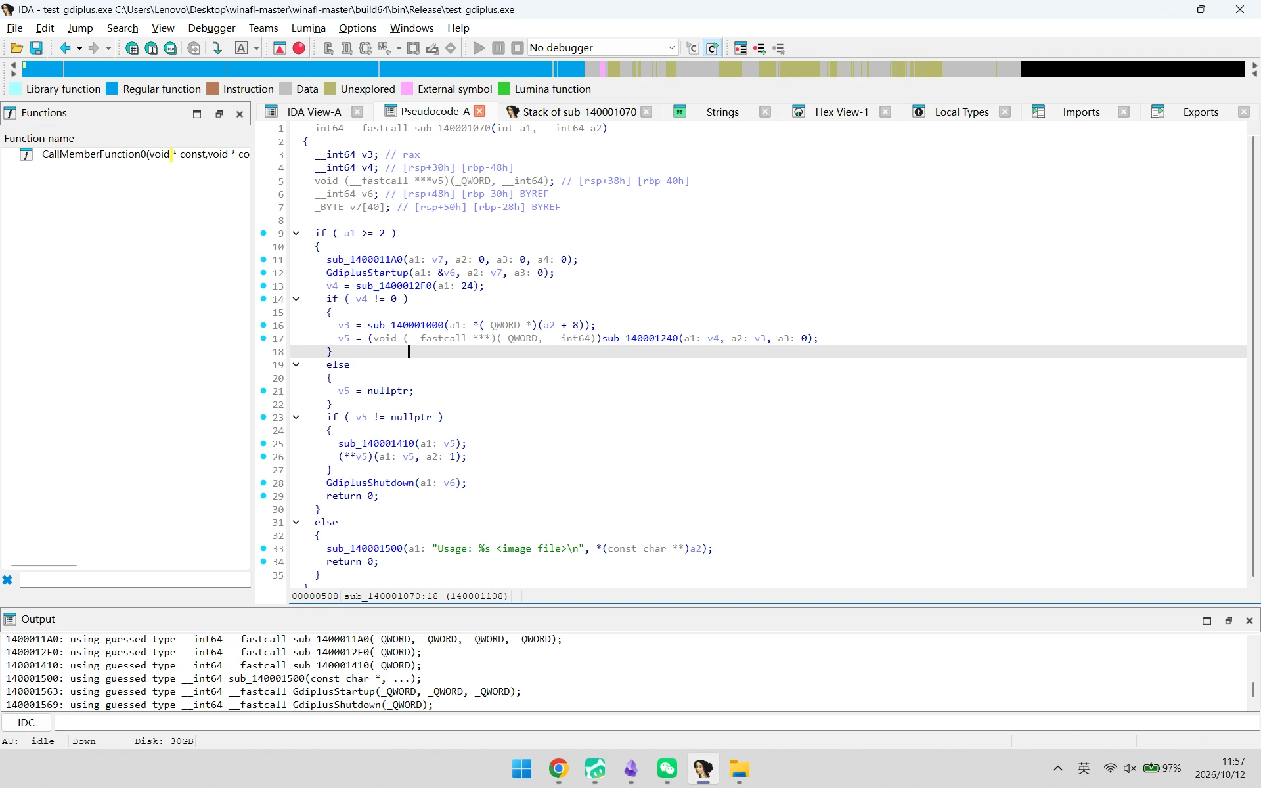This screenshot has width=1261, height=788.
Task: Toggle breakpoint dot on line 11
Action: [x=263, y=259]
